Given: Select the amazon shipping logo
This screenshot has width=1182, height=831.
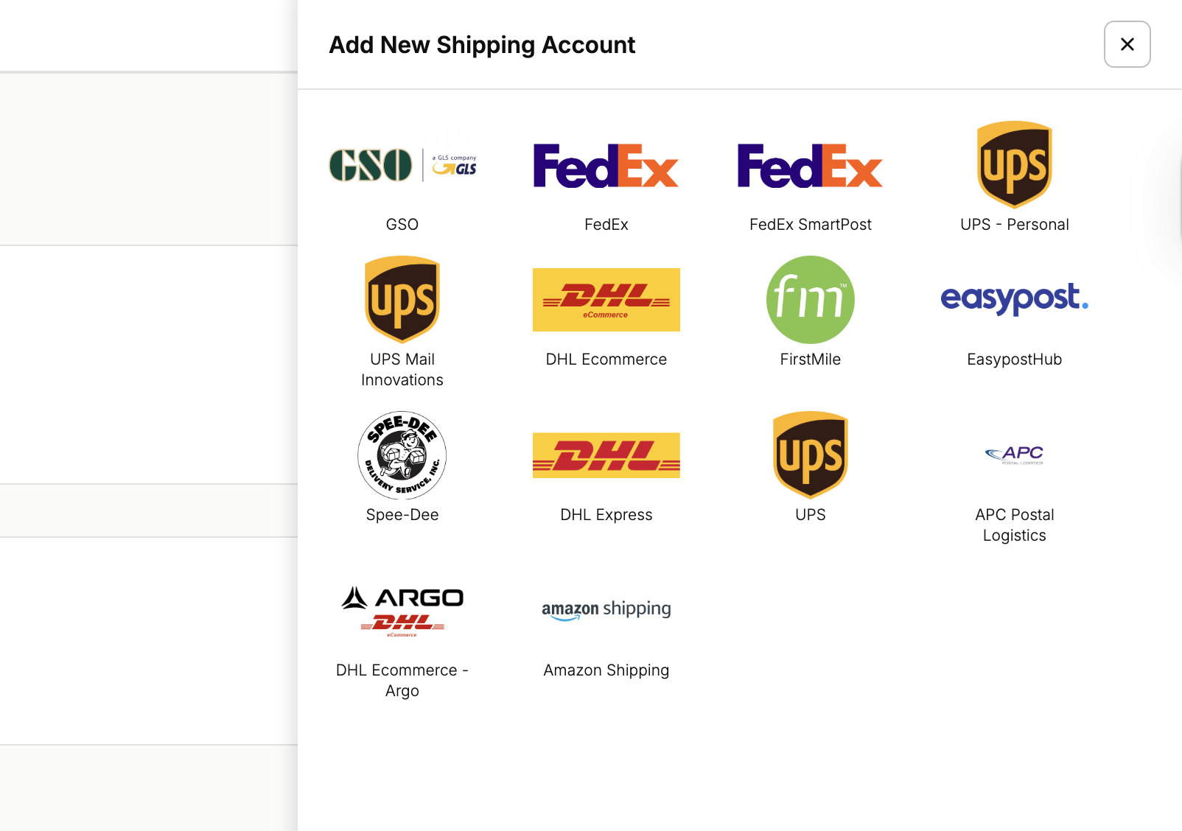Looking at the screenshot, I should coord(606,610).
